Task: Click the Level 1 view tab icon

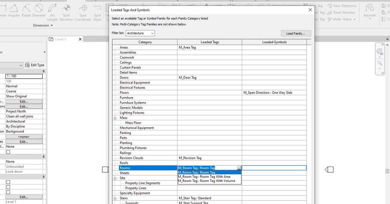Action: pos(51,39)
